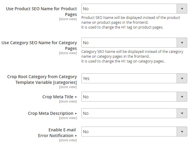The image size is (192, 144).
Task: Select the Product SEO Name 'No' value field
Action: (x=129, y=9)
